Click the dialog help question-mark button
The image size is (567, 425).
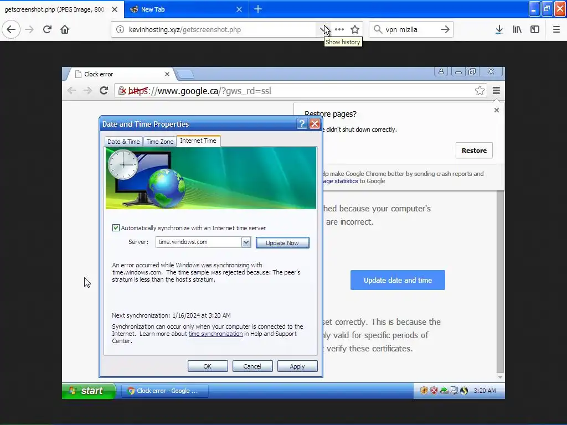(302, 124)
